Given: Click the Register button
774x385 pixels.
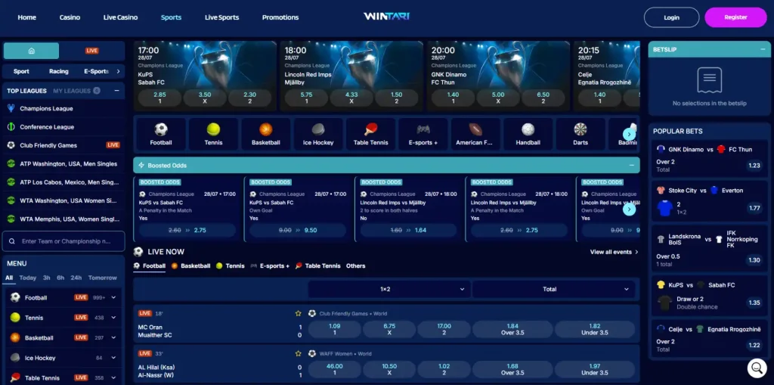Looking at the screenshot, I should coord(735,17).
